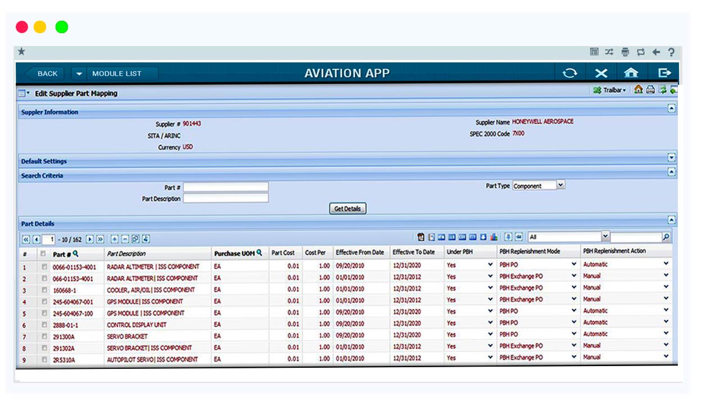Collapse the Supplier Information section
This screenshot has height=411, width=702.
click(x=671, y=109)
